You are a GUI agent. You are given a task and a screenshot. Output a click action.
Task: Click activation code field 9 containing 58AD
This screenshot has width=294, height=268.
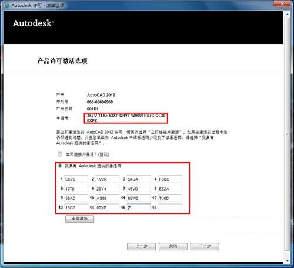point(76,198)
